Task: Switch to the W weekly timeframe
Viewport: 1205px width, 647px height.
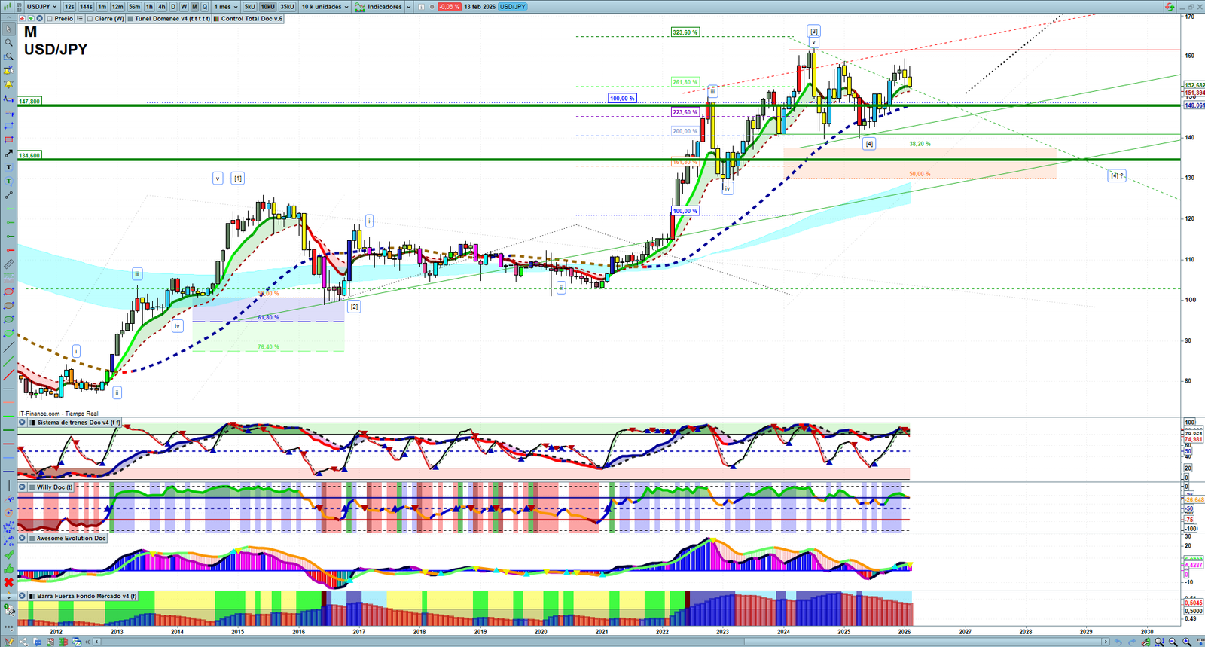Action: [184, 7]
